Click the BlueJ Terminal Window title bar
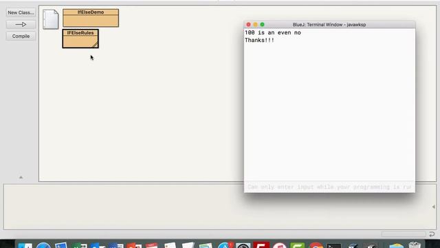This screenshot has width=440, height=248. [x=329, y=25]
